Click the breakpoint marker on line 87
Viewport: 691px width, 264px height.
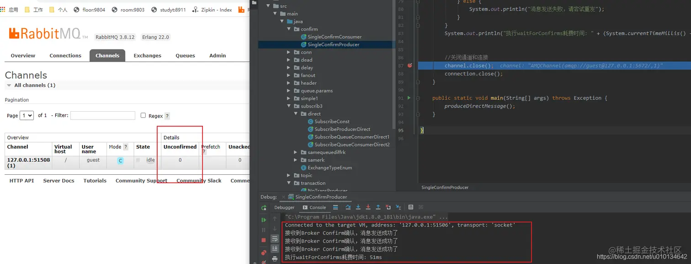(410, 65)
